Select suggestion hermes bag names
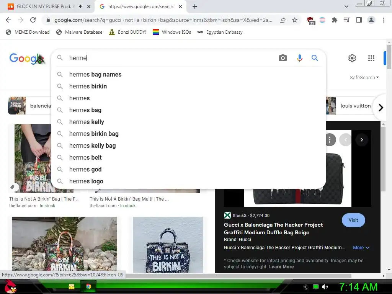Viewport: 392px width, 294px height. pos(188,75)
